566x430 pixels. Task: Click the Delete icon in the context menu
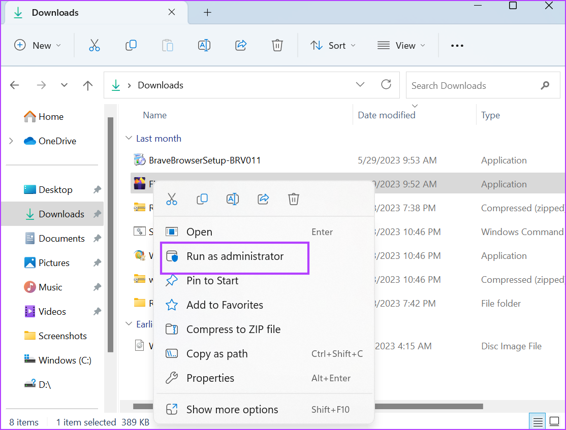coord(293,199)
